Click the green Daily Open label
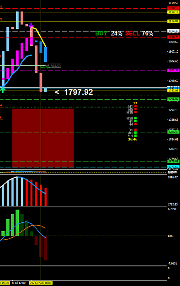 point(45,67)
